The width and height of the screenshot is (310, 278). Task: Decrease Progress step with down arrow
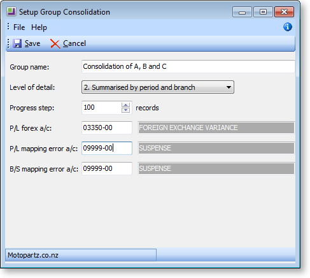(x=125, y=110)
